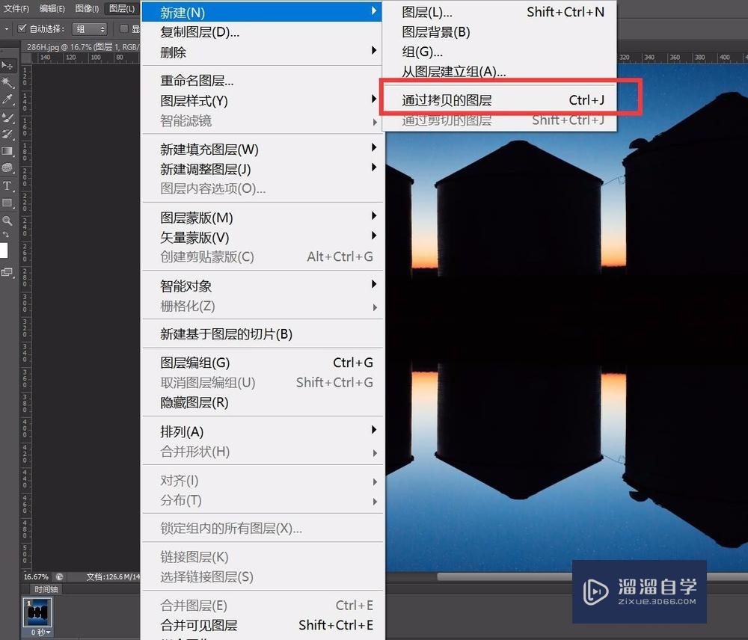Choose 隐藏图层(R) menu entry
Screen dimensions: 748x640
coord(261,402)
